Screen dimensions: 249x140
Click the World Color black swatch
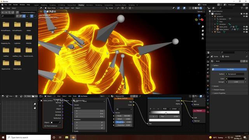pyautogui.click(x=236, y=79)
